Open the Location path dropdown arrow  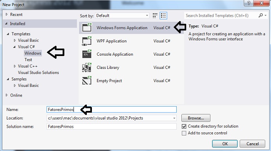pos(174,118)
